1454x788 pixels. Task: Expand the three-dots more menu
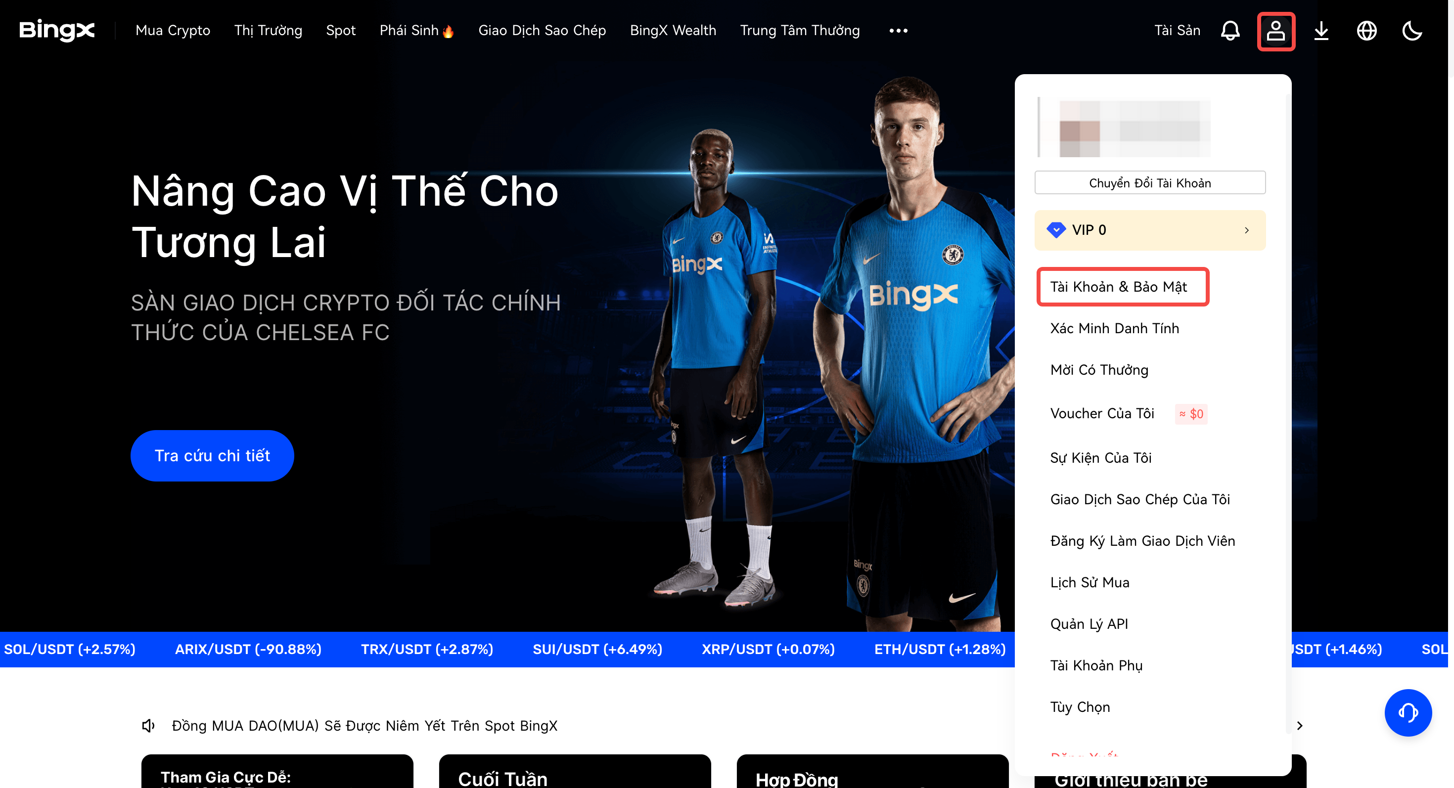pyautogui.click(x=898, y=31)
